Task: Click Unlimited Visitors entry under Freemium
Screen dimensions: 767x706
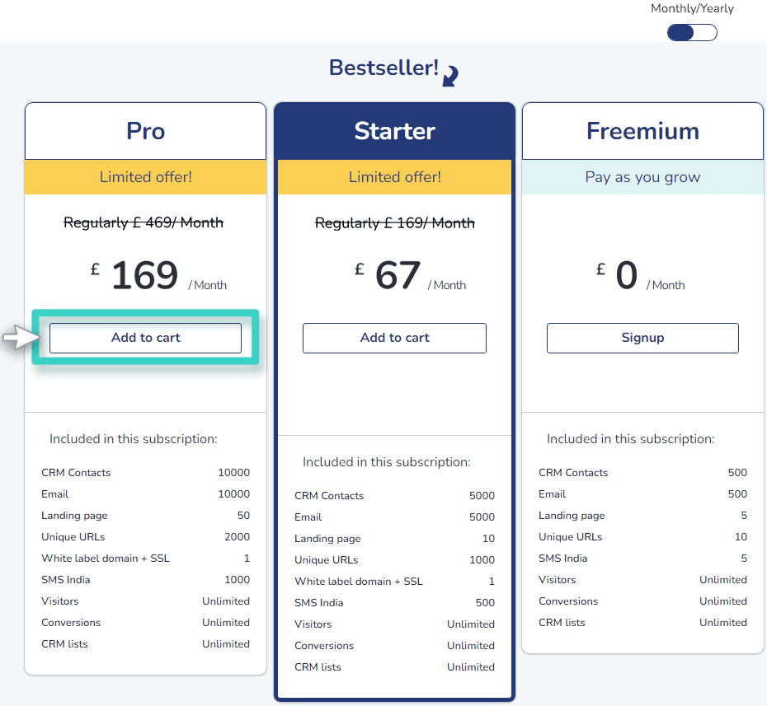Action: click(642, 579)
